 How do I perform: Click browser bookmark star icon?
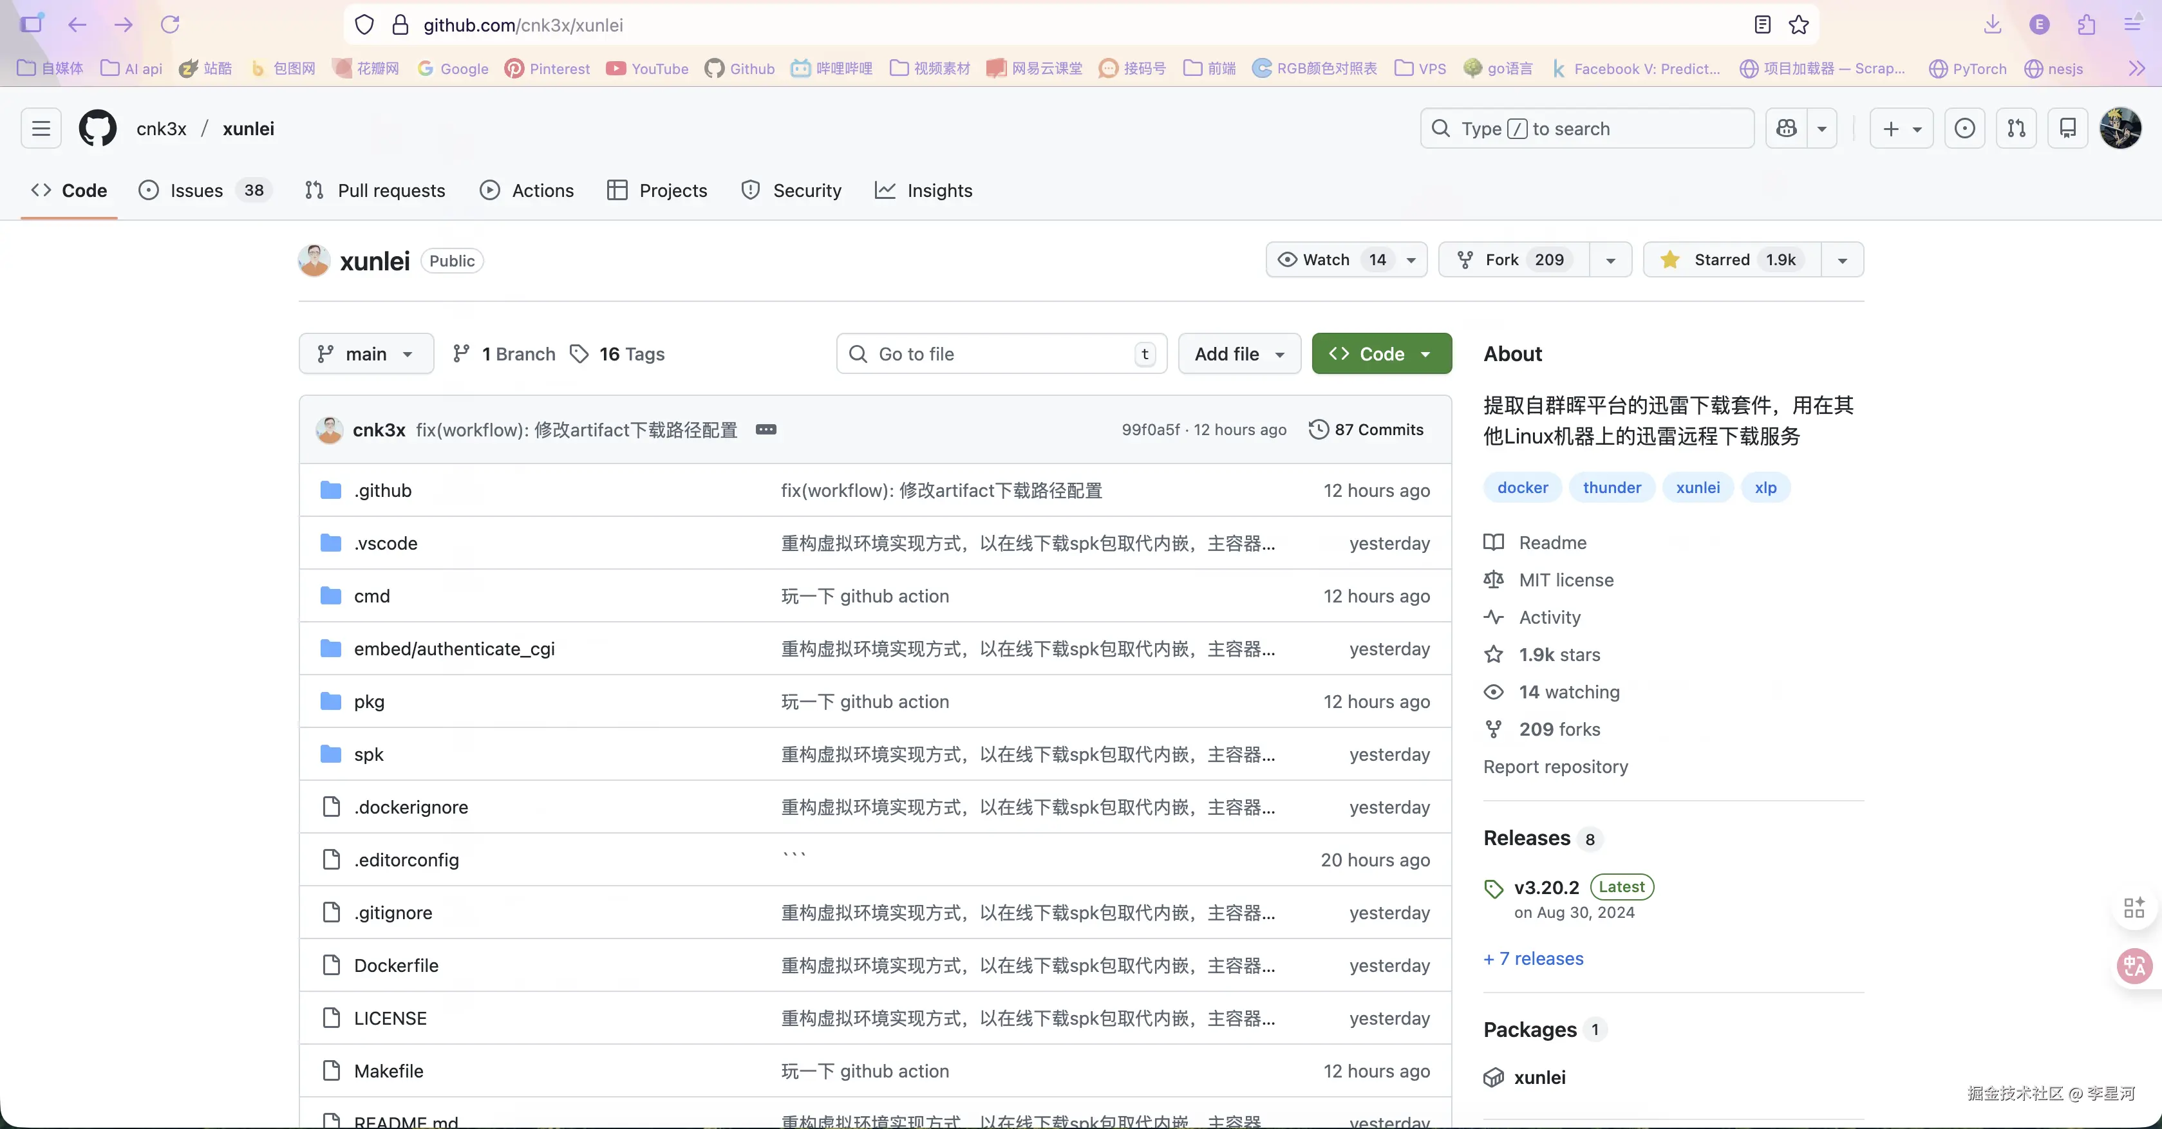click(1799, 25)
